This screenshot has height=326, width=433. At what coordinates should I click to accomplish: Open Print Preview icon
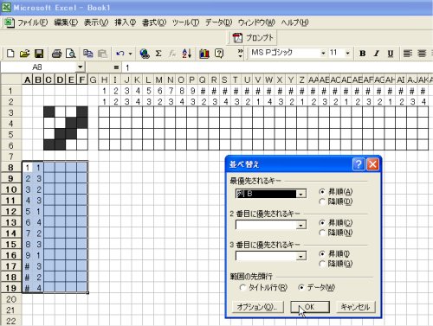tap(70, 54)
